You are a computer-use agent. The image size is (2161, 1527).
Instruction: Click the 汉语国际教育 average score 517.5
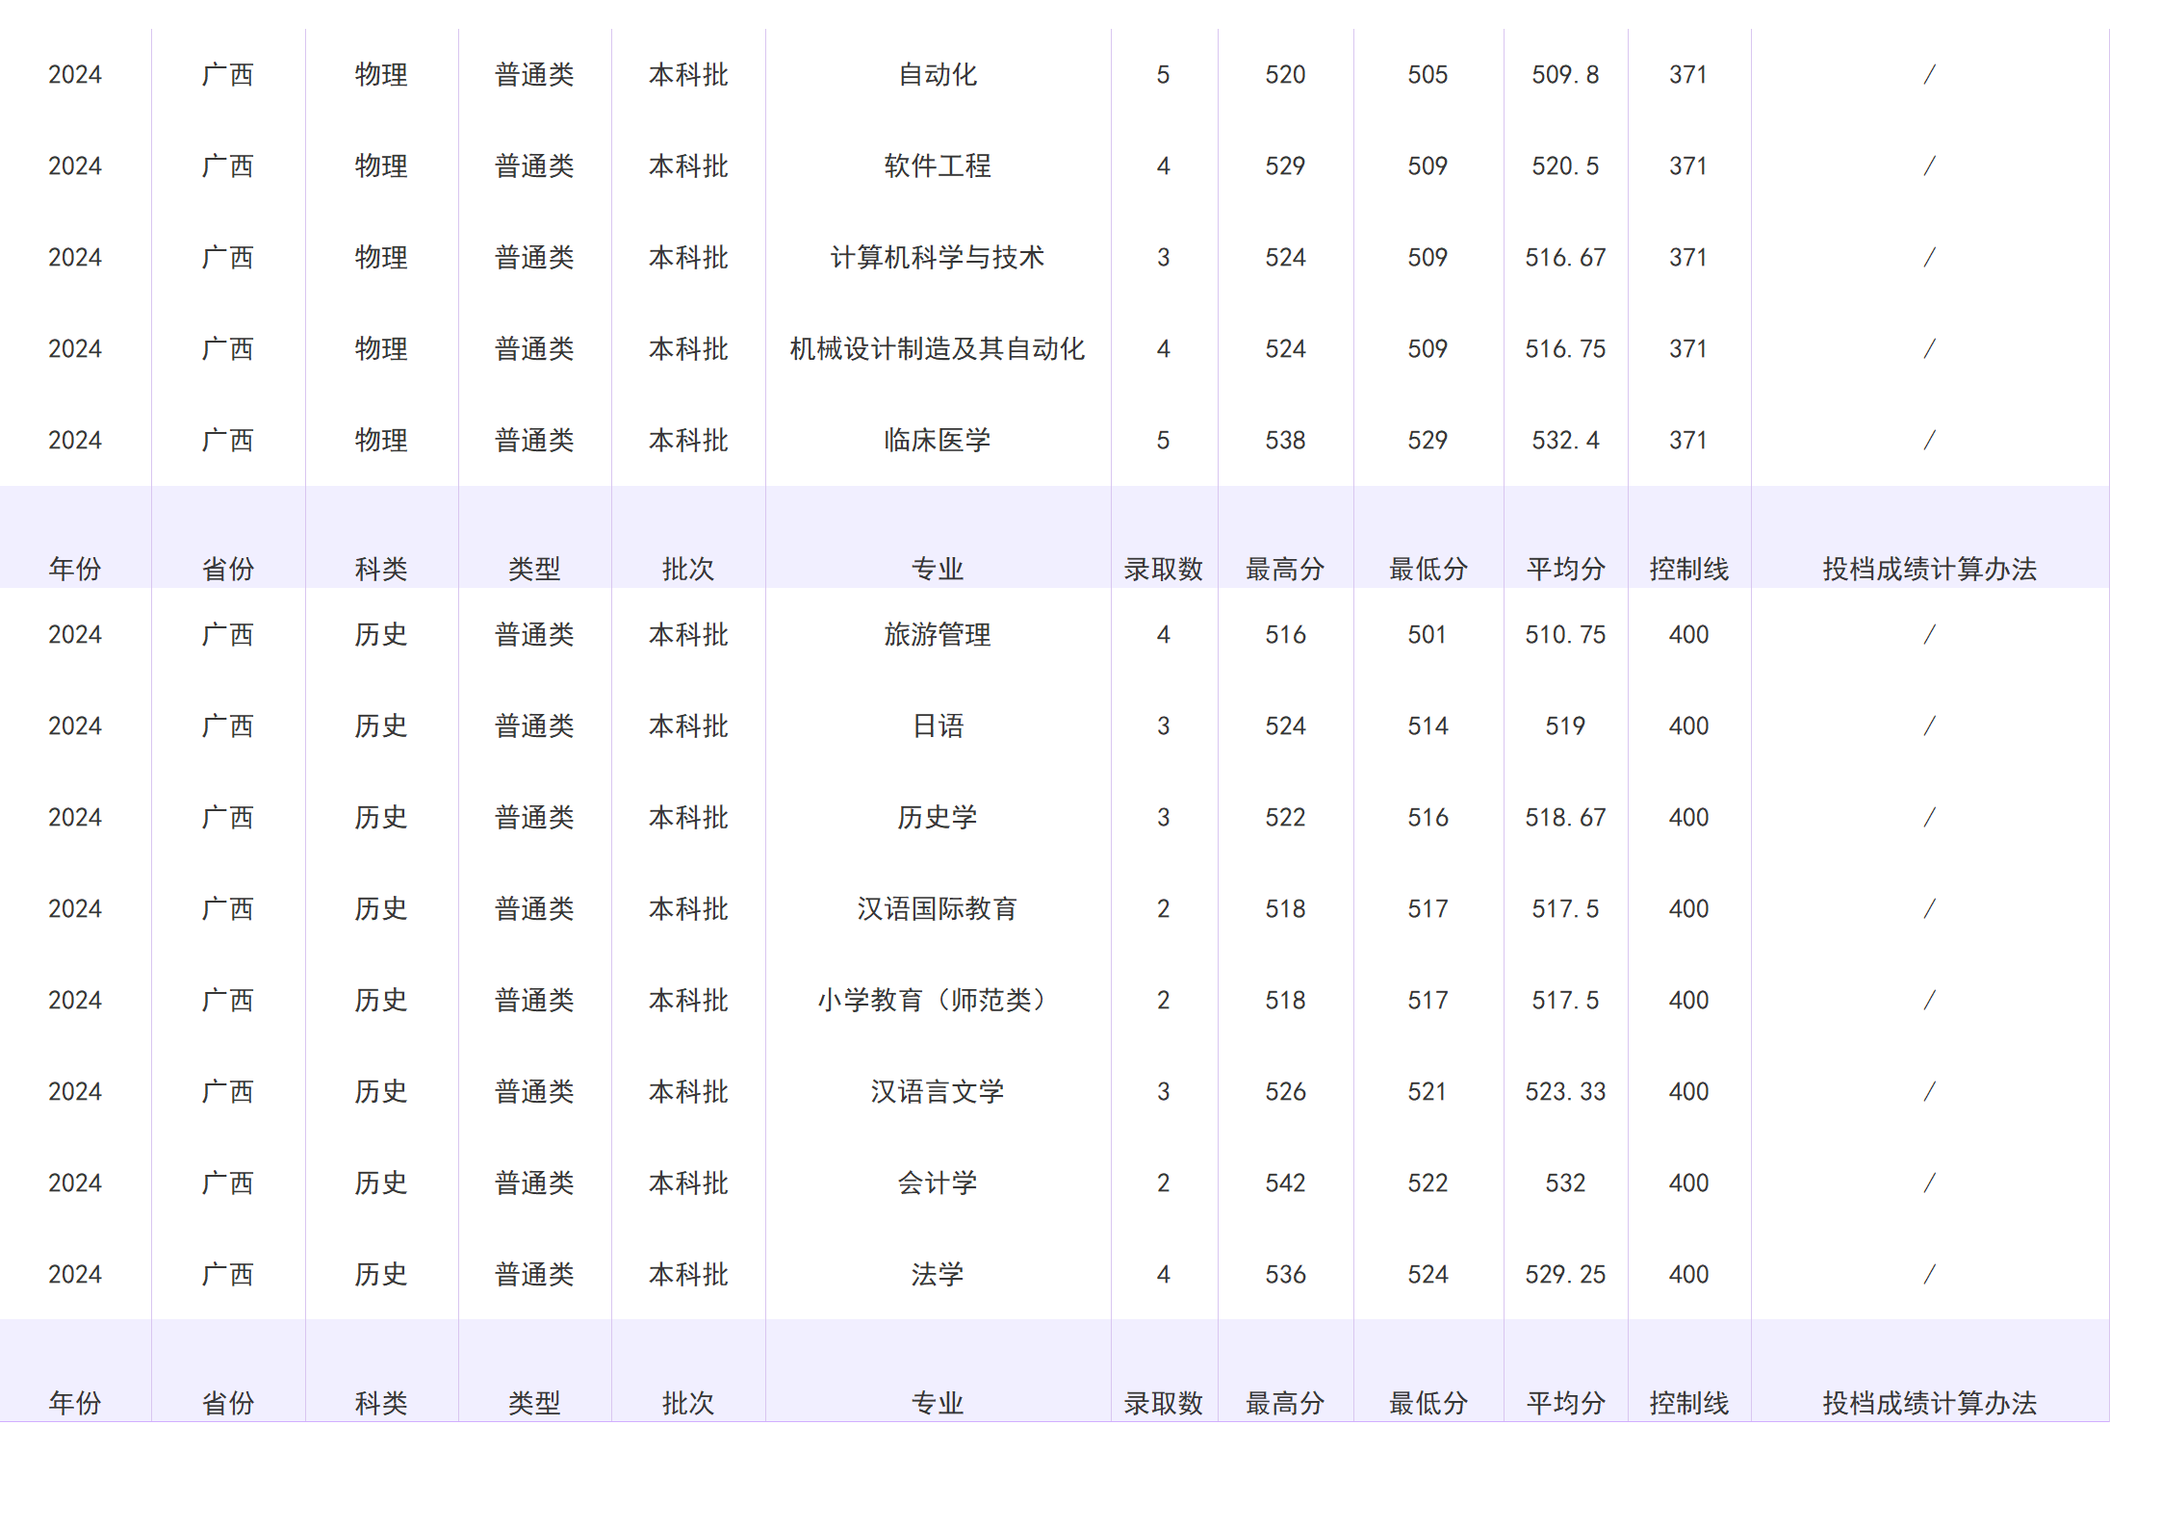(1564, 908)
